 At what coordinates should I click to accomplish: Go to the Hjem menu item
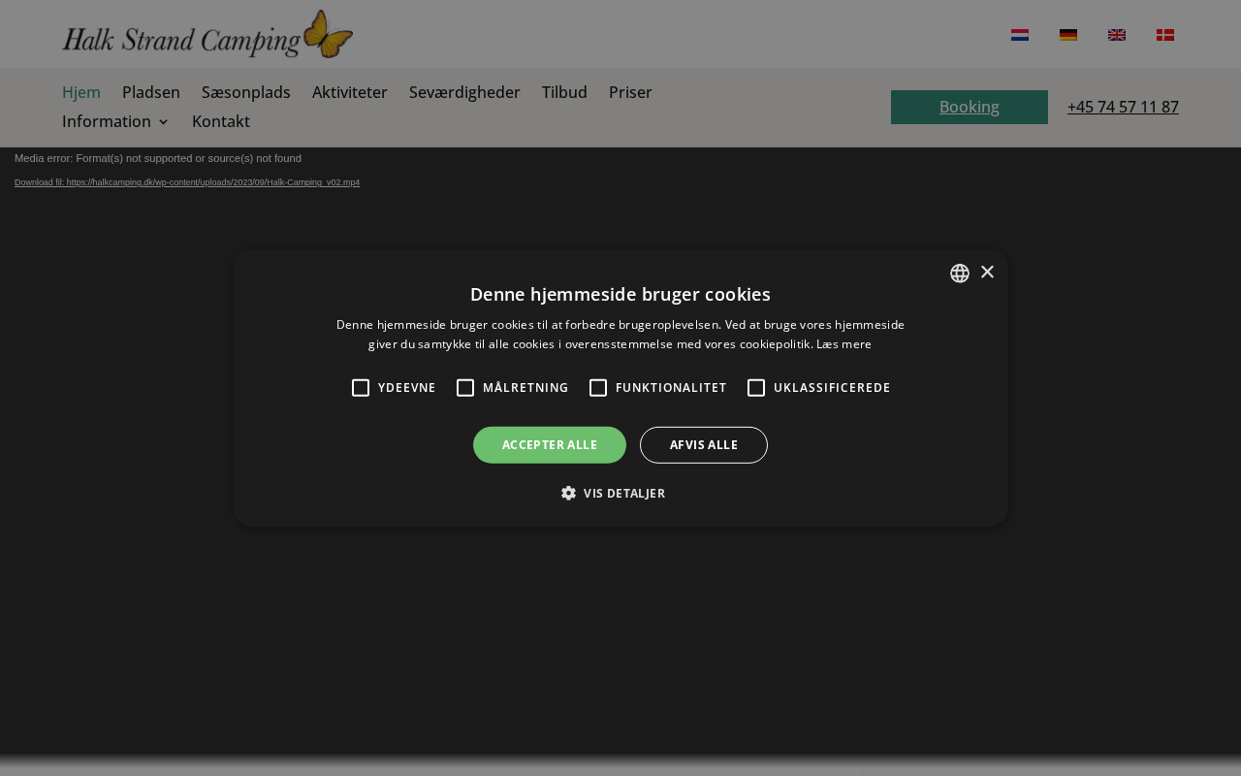pyautogui.click(x=81, y=92)
